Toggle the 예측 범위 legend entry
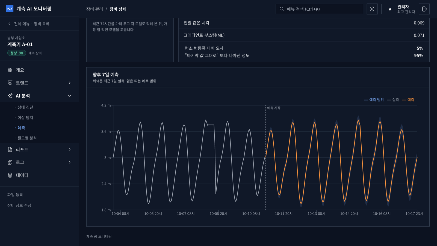 click(374, 100)
